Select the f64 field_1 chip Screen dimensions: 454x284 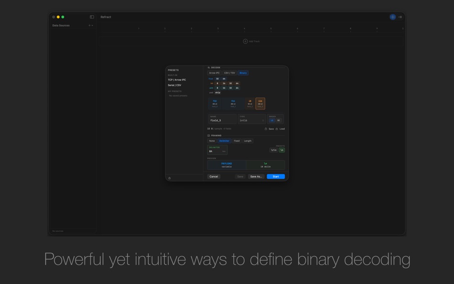(233, 103)
